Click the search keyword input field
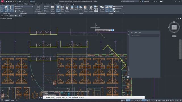Image resolution: width=182 pixels, height=102 pixels. point(131,1)
